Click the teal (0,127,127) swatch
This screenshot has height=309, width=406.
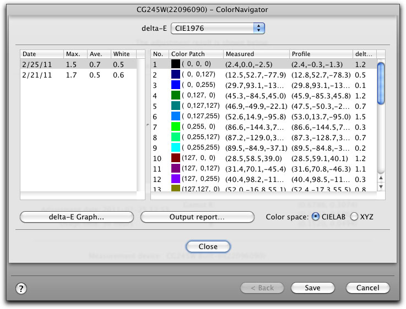pos(176,106)
